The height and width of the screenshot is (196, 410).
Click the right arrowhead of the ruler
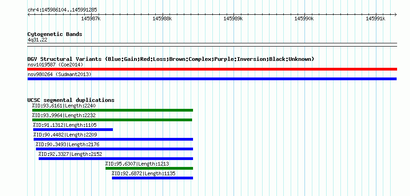pos(396,14)
